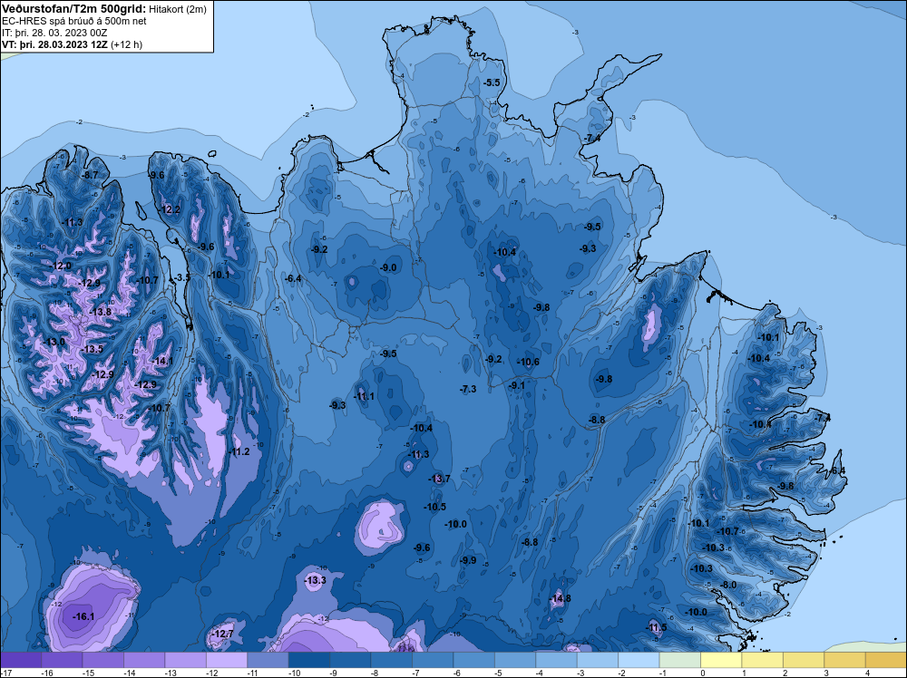This screenshot has height=678, width=907.
Task: Pick the pale green swatch between -1 and 0
Action: point(680,660)
